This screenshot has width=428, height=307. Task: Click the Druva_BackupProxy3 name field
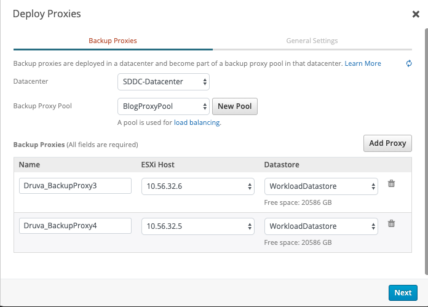[75, 186]
